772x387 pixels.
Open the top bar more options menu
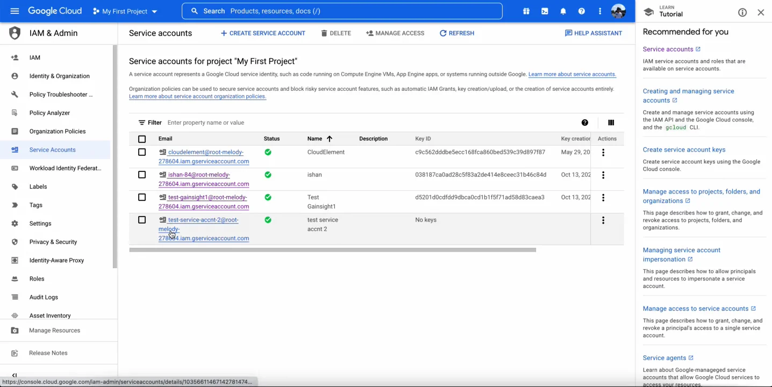point(599,11)
